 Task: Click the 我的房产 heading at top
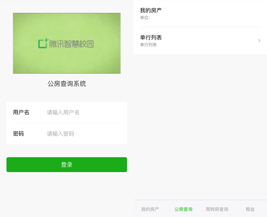(x=151, y=10)
